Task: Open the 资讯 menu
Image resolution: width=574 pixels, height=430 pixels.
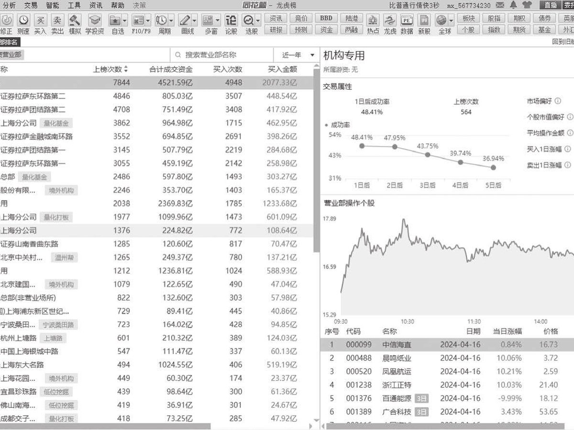Action: [x=96, y=5]
